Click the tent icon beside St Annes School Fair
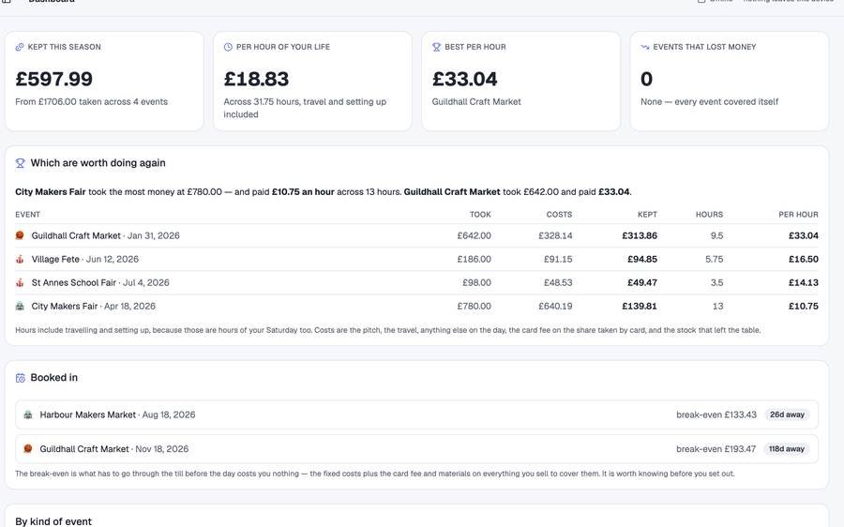This screenshot has width=844, height=527. pos(20,282)
